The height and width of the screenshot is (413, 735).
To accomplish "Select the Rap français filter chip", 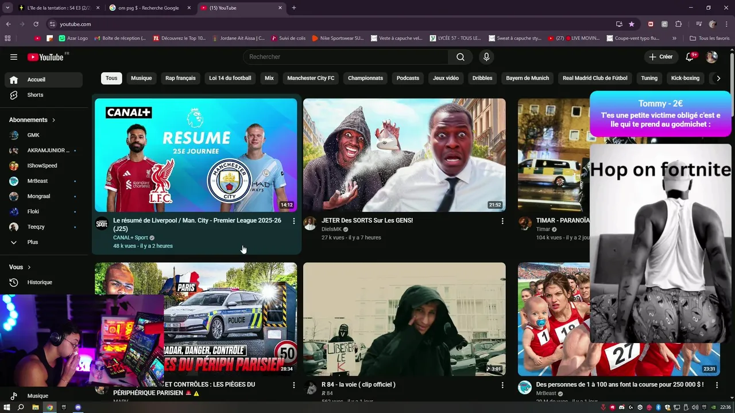I will point(180,78).
